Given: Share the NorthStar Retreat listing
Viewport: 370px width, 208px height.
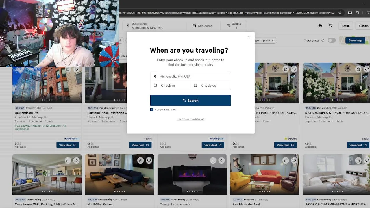Looking at the screenshot, I should (x=140, y=161).
